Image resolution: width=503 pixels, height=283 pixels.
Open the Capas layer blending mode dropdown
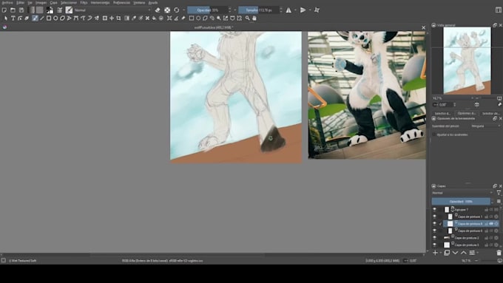462,193
